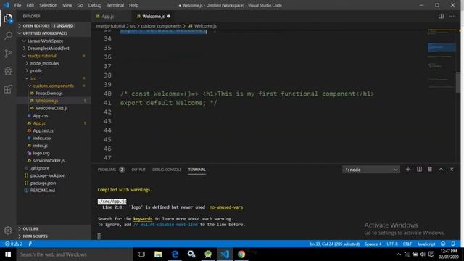Open WelcomeClass.js in the explorer
Viewport: 464px width, 261px height.
tap(51, 108)
